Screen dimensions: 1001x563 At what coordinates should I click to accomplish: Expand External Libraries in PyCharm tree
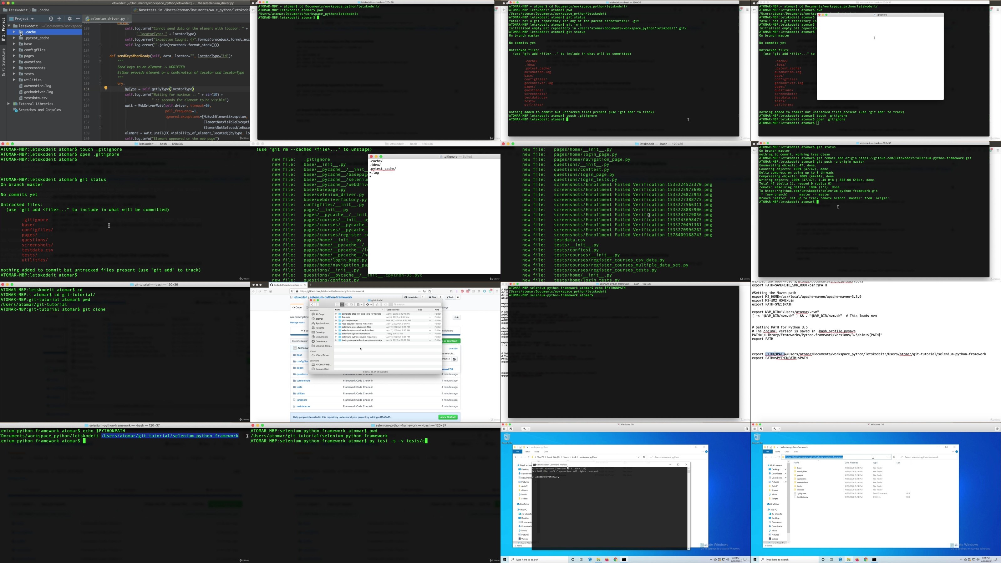click(x=8, y=104)
